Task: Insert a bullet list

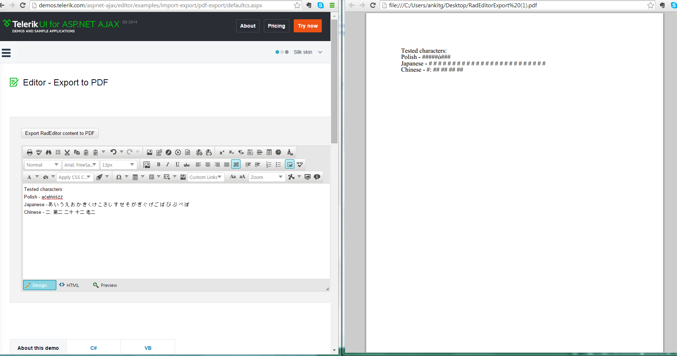Action: 278,165
